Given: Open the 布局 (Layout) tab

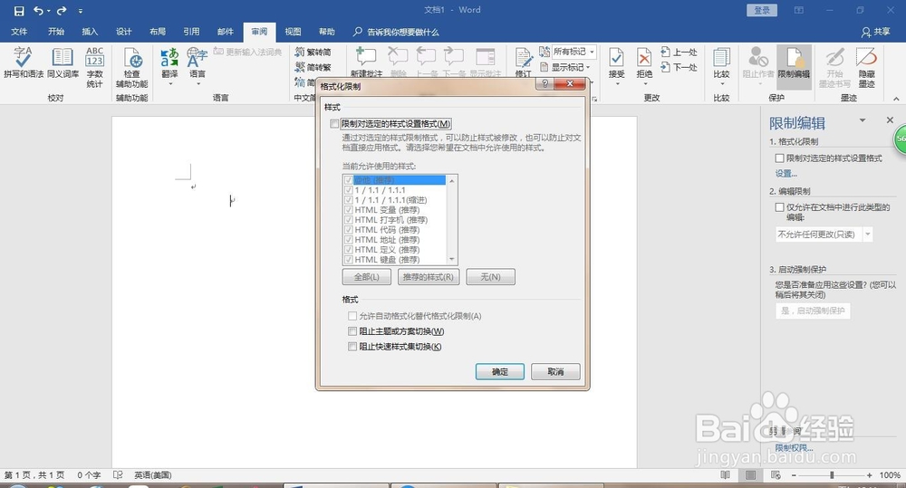Looking at the screenshot, I should 157,32.
